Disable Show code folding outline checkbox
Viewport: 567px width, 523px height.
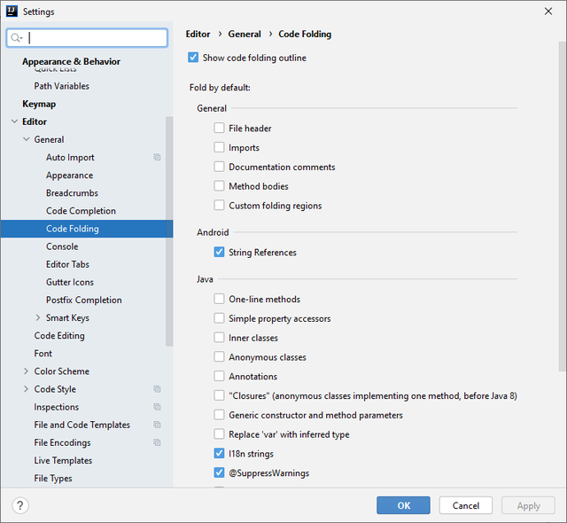(x=194, y=58)
